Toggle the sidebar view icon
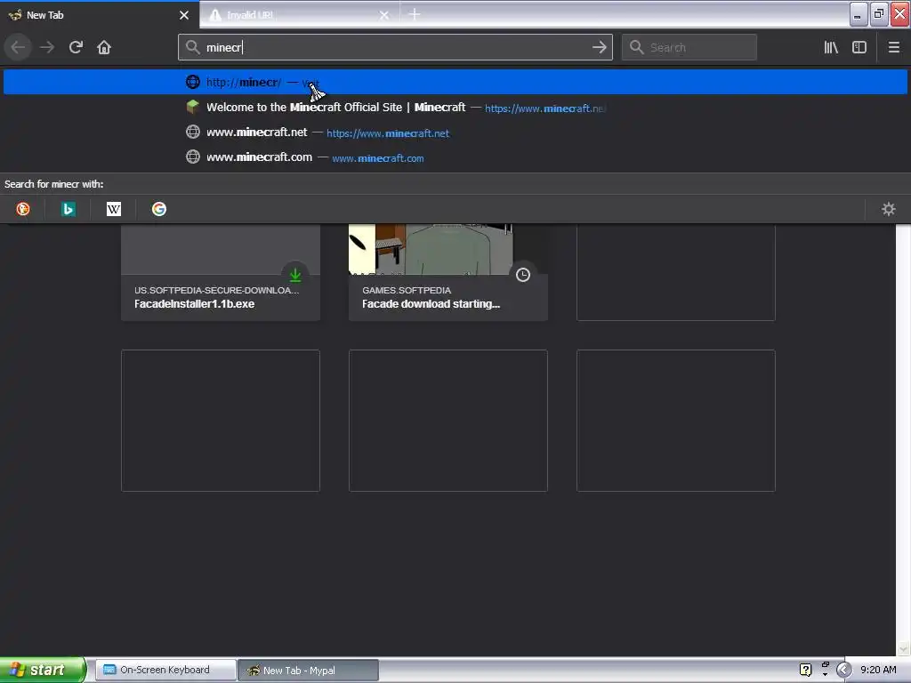The image size is (911, 683). tap(859, 47)
